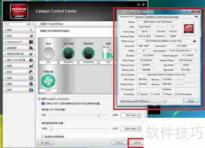Click the memory clock gauge icon

pos(88,53)
